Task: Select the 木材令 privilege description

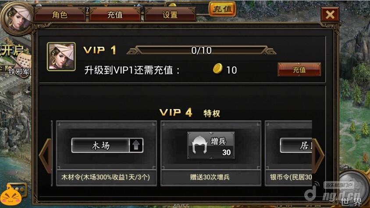Action: pos(106,177)
